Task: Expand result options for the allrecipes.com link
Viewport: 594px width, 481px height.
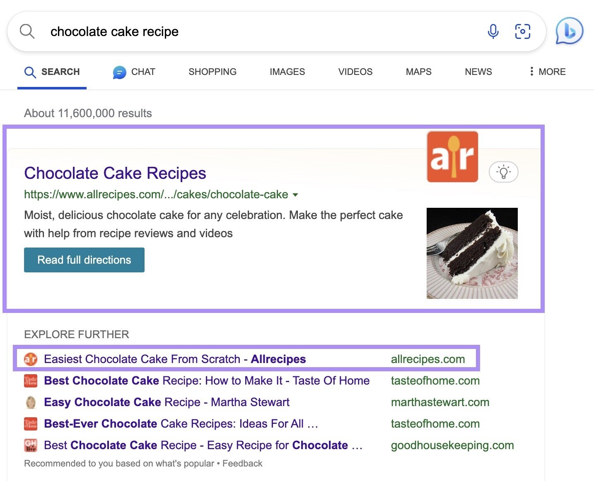Action: point(296,195)
